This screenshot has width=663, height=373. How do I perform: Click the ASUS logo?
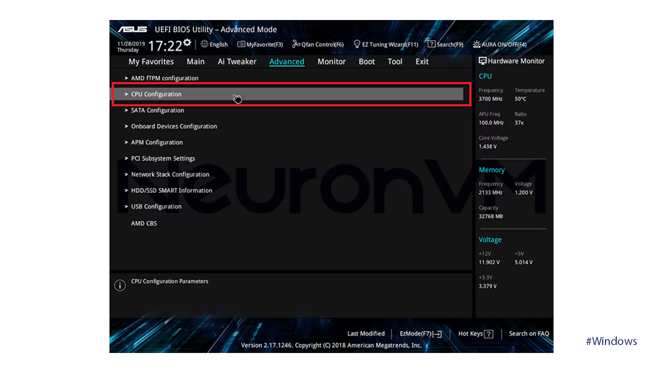pyautogui.click(x=132, y=29)
